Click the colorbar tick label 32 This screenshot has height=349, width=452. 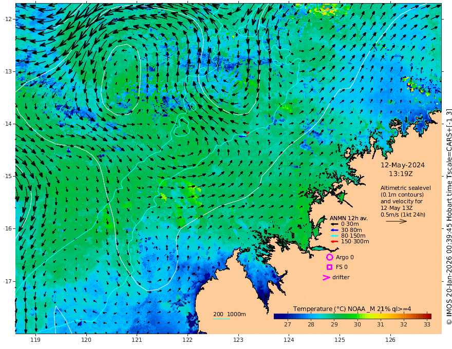click(x=404, y=324)
